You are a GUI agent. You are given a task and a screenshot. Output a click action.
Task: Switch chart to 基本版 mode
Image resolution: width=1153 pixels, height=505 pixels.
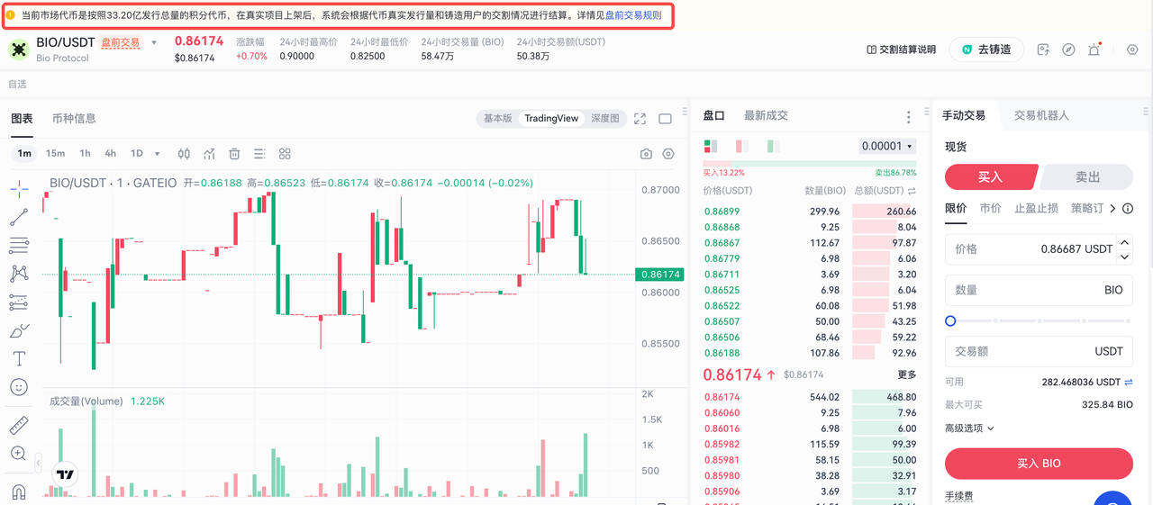[497, 119]
